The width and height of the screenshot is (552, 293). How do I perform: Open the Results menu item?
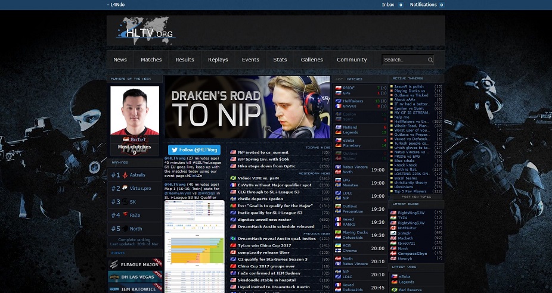[185, 60]
